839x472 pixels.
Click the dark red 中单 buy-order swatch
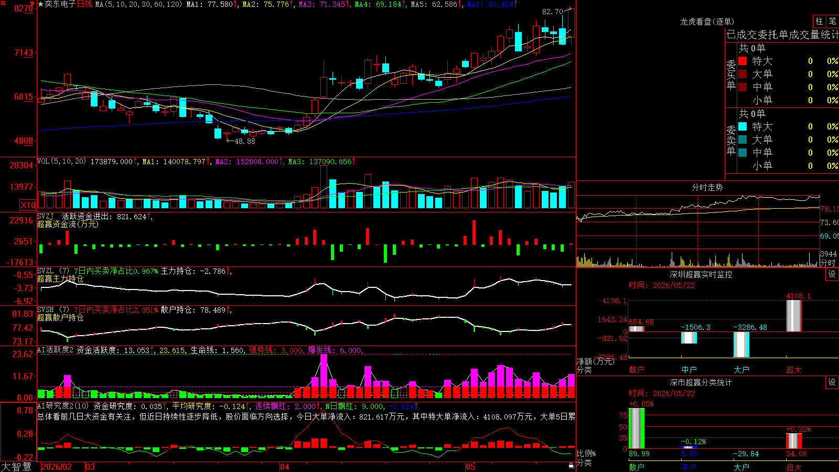pos(743,87)
